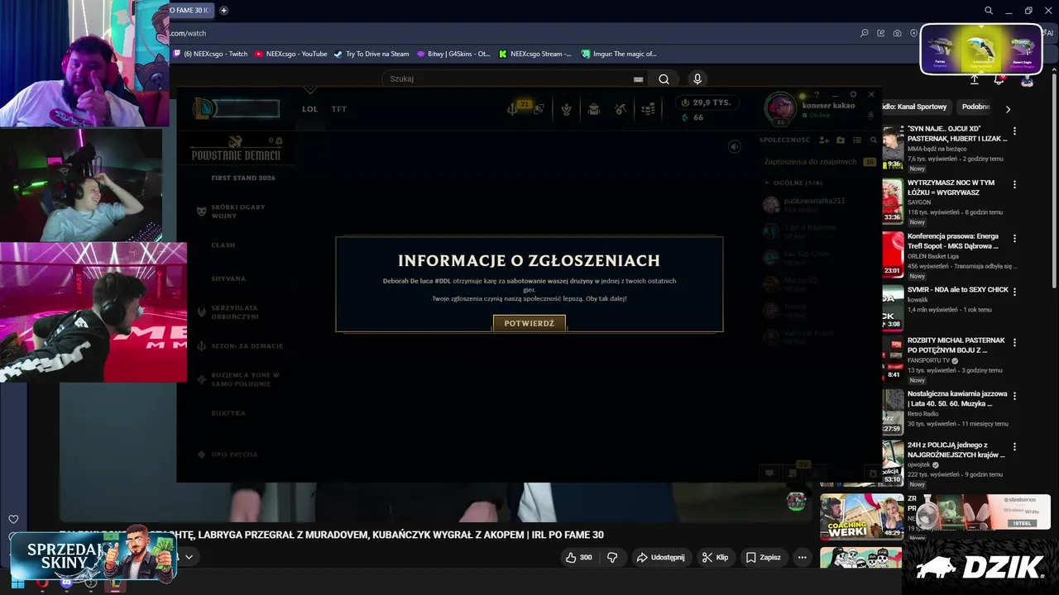
Task: Open YouTube account avatar menu
Action: pos(1027,80)
